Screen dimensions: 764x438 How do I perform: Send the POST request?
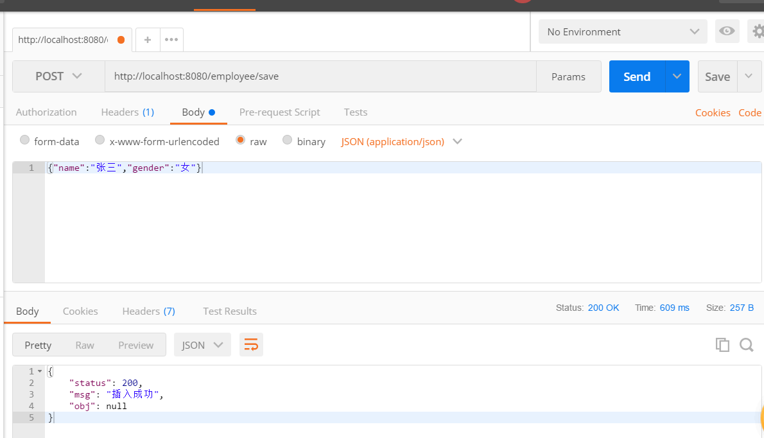tap(637, 76)
